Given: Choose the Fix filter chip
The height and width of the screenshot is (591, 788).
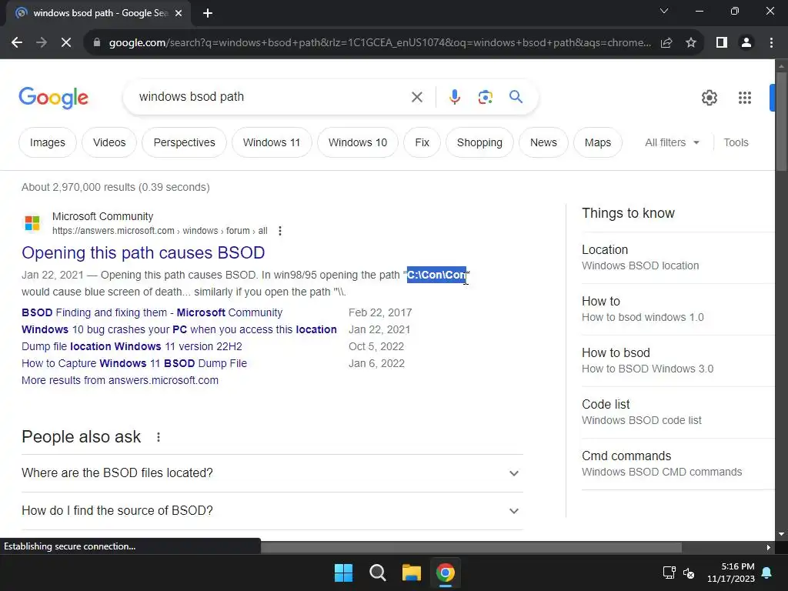Looking at the screenshot, I should click(x=422, y=142).
